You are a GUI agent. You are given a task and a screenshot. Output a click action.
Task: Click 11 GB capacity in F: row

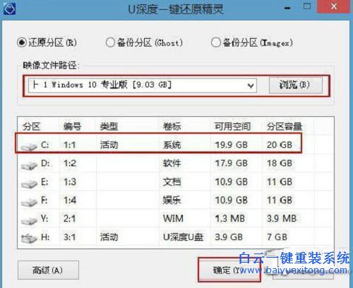280,200
